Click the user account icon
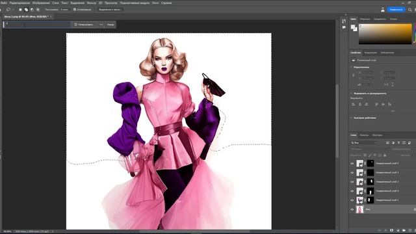 click(x=383, y=10)
